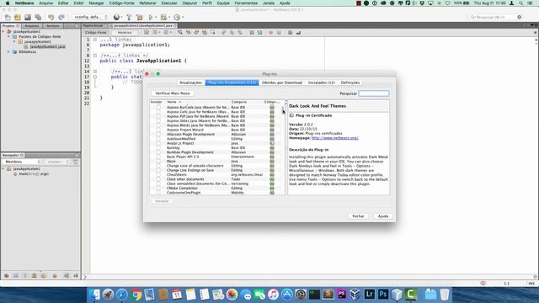
Task: Switch to the Instalados (12) tab
Action: [x=322, y=82]
